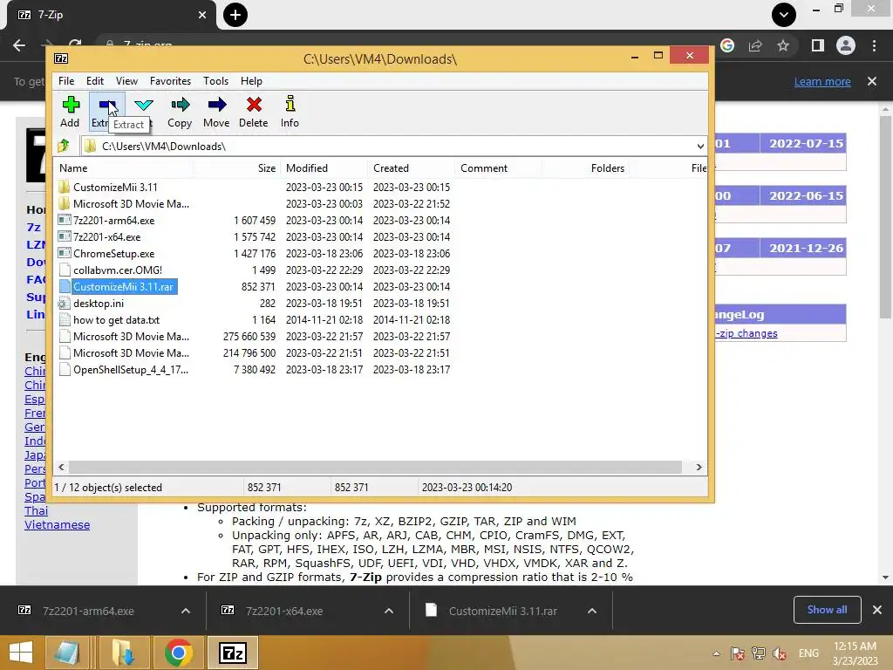
Task: Click the Test toolbar icon (teal checkmark)
Action: 144,106
